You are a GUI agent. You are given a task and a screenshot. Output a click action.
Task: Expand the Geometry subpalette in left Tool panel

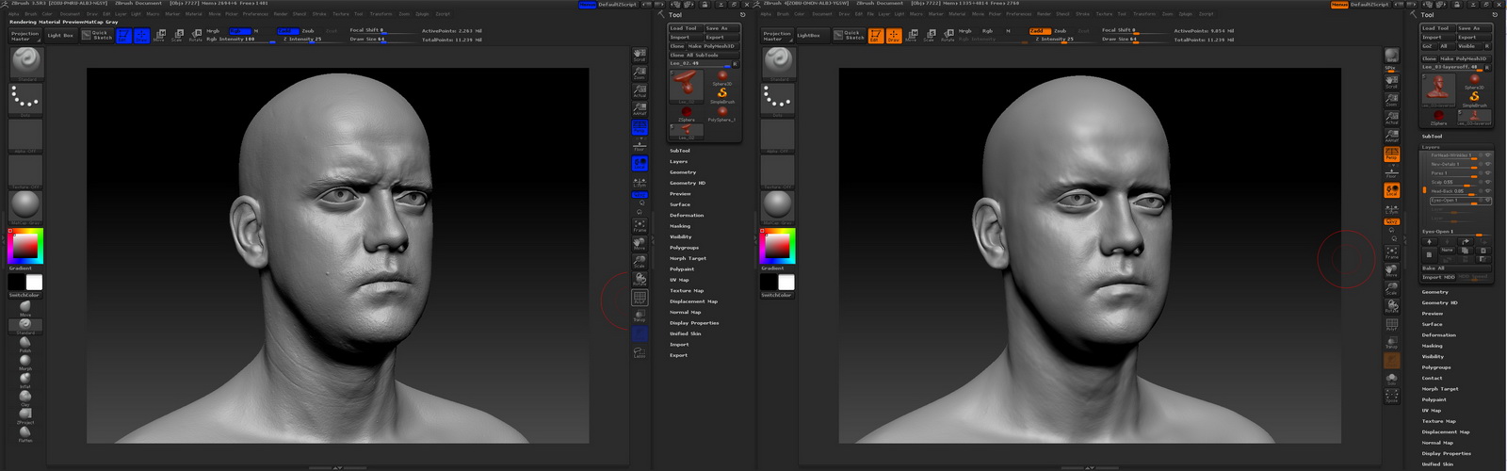point(683,172)
